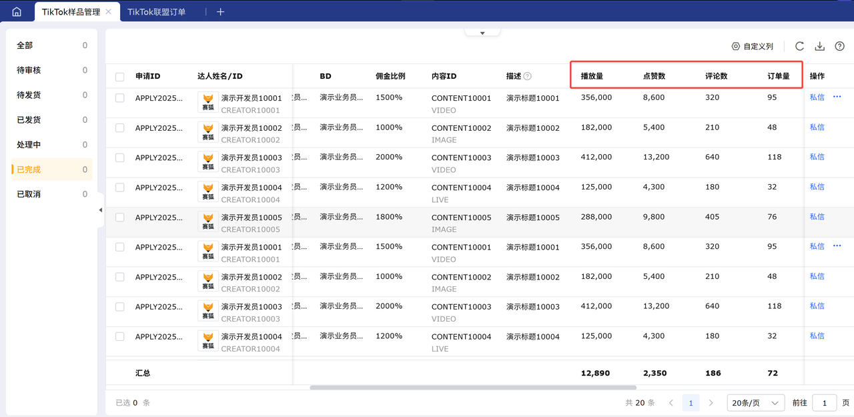Select the 订单量 column header
854x417 pixels.
[x=779, y=76]
